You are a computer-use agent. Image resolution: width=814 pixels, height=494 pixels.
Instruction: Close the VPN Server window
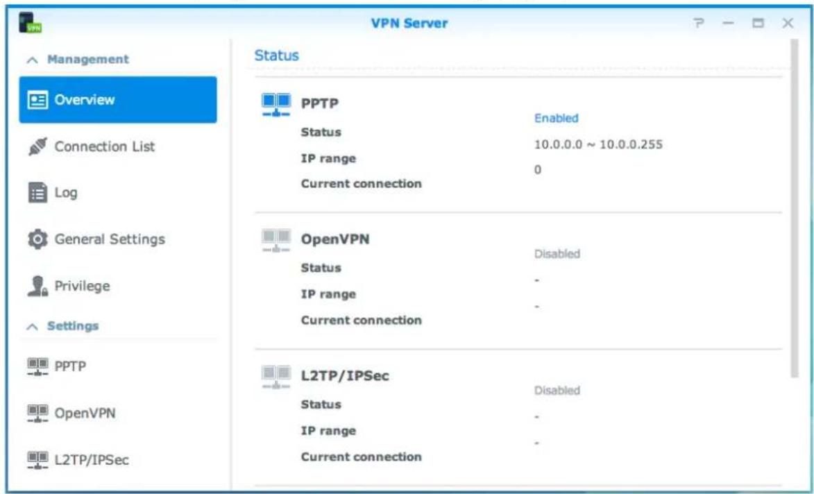click(788, 24)
